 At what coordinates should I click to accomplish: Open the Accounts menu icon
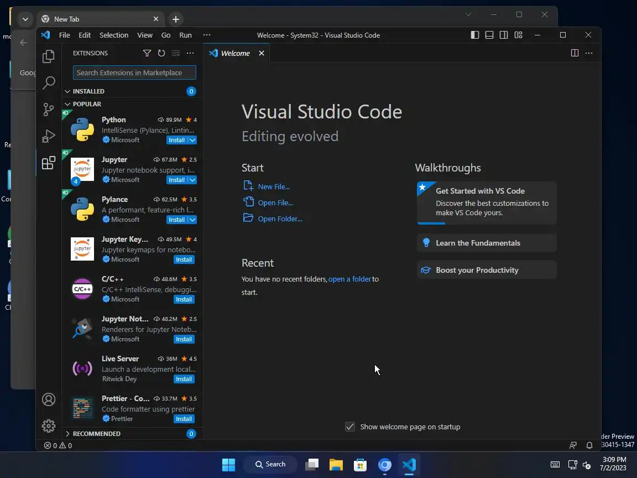(x=48, y=399)
